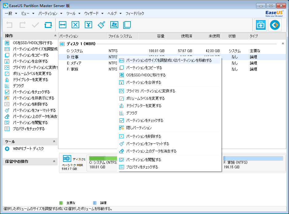289x214 pixels.
Task: Collapse the 操作 panel
Action: pos(55,36)
